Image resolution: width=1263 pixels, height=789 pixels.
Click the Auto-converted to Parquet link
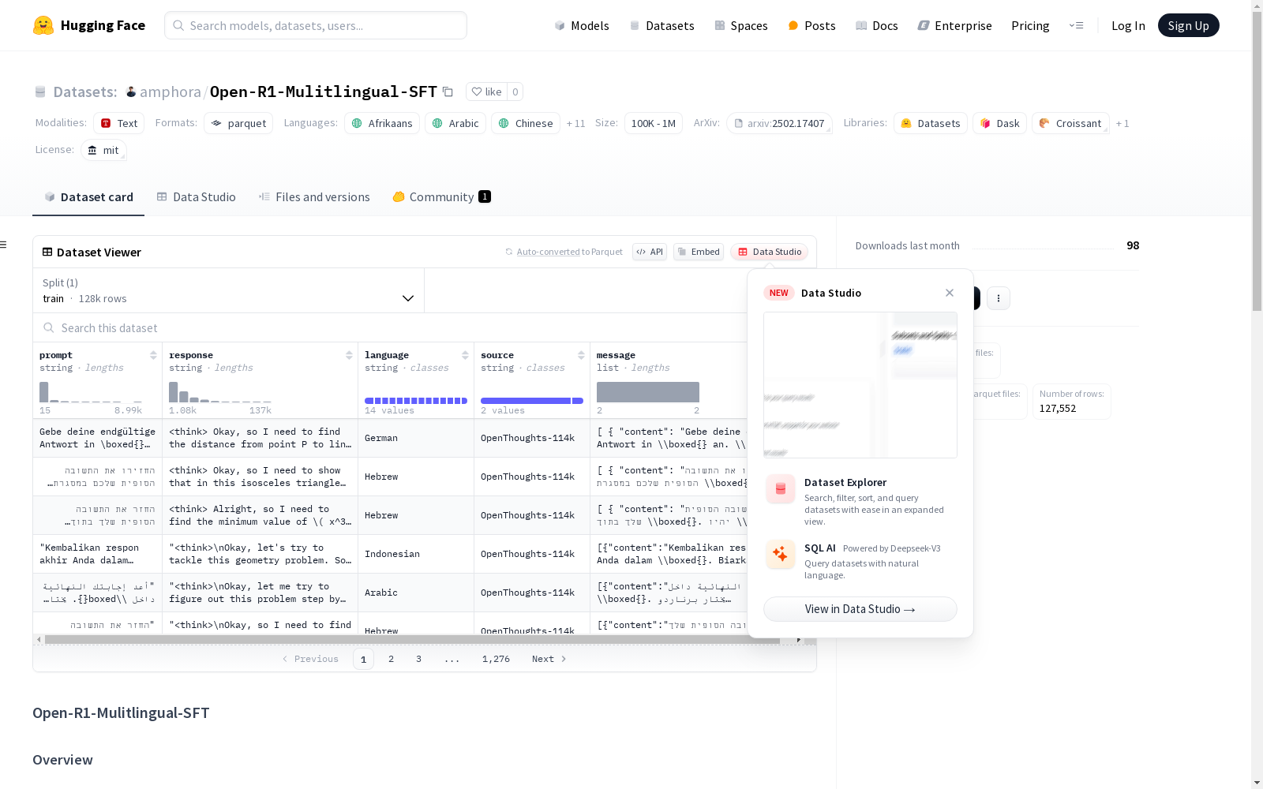(564, 252)
